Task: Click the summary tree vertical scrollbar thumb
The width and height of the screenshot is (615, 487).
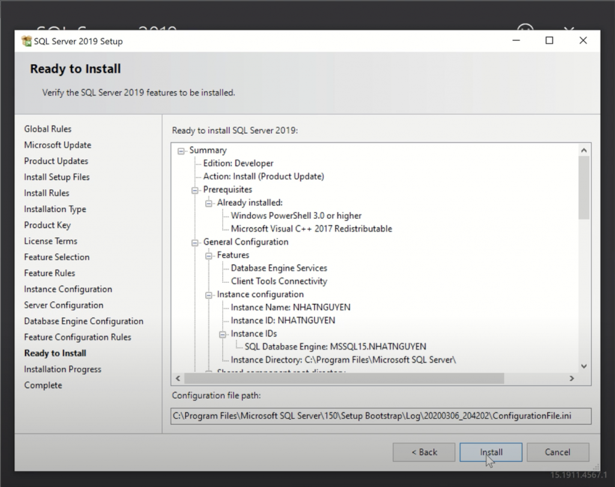Action: coord(584,187)
